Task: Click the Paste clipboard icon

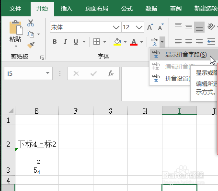Action: coord(16,27)
